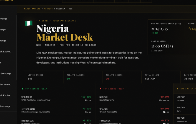Click the Top Losers Today heading
Viewport: 196px width, 124px height.
(113, 89)
